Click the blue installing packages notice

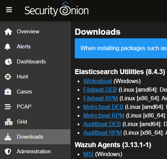[121, 48]
